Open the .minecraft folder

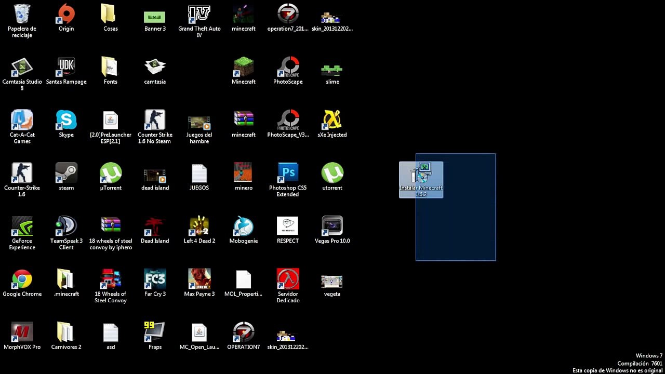click(x=66, y=283)
